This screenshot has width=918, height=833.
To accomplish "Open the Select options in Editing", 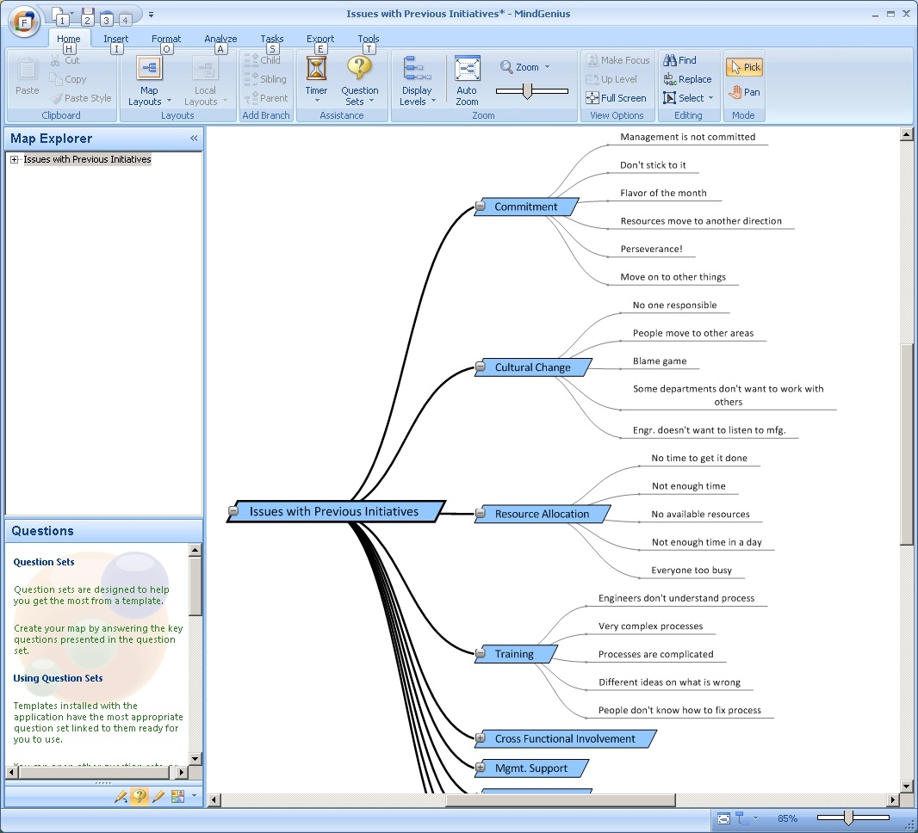I will pyautogui.click(x=689, y=98).
